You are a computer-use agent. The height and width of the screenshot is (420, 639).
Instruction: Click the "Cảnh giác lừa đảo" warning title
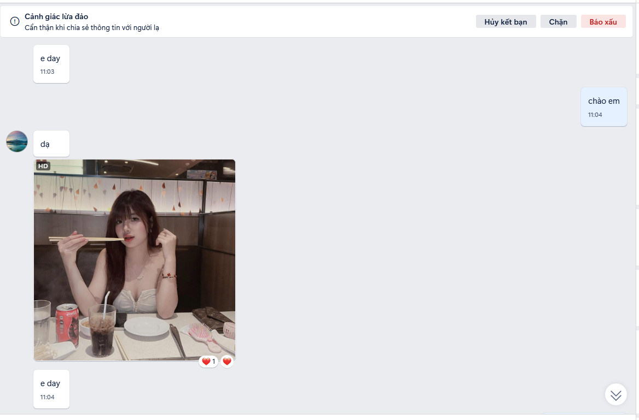(x=56, y=16)
